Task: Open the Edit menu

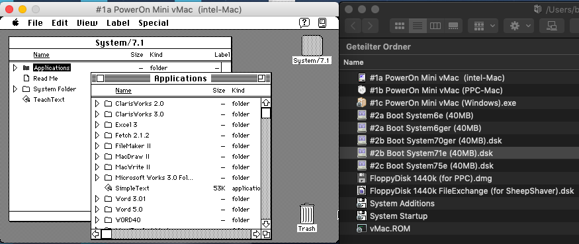Action: click(60, 23)
